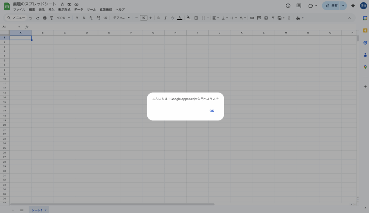Screen dimensions: 369x213
Task: Click the 共有 share button
Action: tap(332, 6)
